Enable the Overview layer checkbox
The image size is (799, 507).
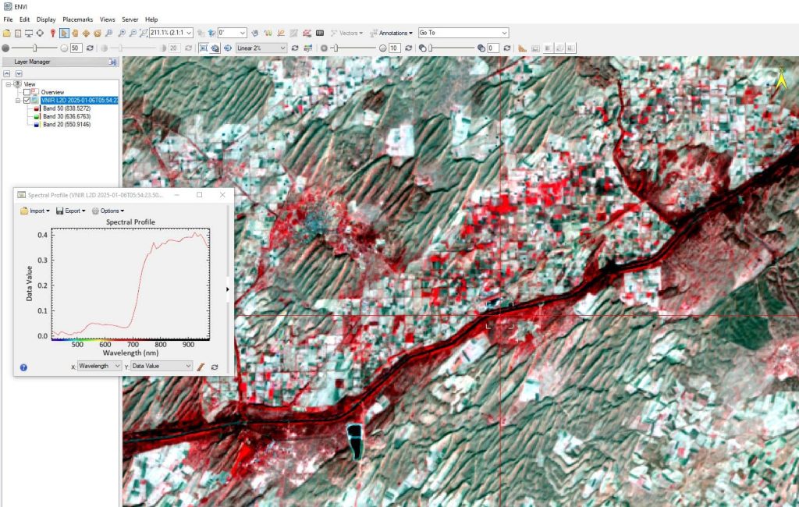tap(27, 92)
